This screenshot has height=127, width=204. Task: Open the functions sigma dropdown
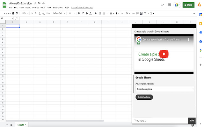(152, 13)
